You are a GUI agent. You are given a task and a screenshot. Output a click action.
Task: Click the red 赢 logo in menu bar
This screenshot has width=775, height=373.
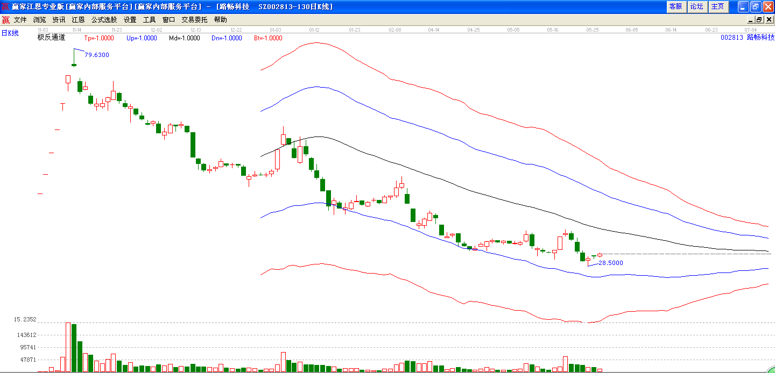coord(5,20)
